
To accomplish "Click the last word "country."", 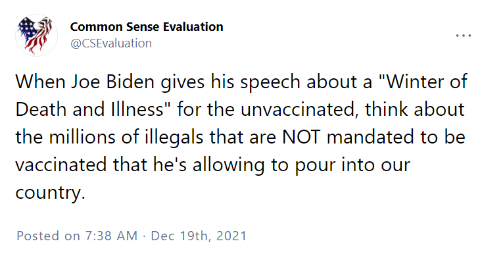I will point(50,192).
